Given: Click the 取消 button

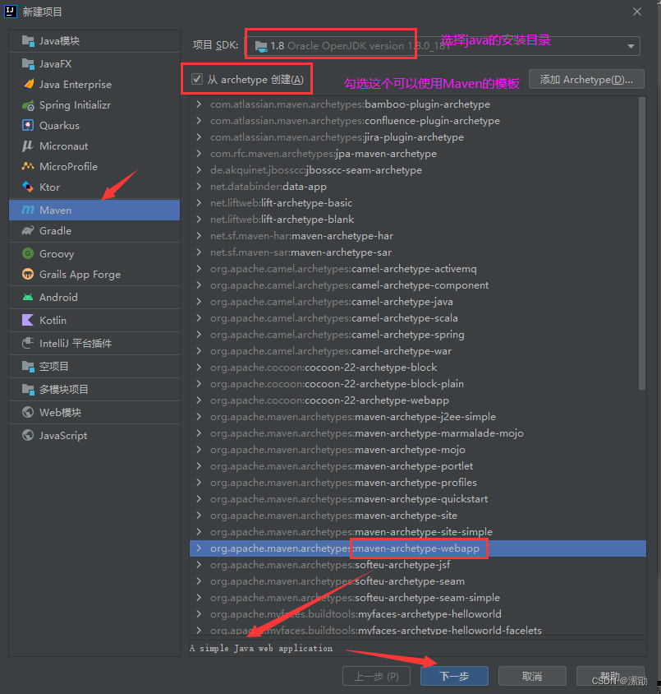Looking at the screenshot, I should coord(532,676).
